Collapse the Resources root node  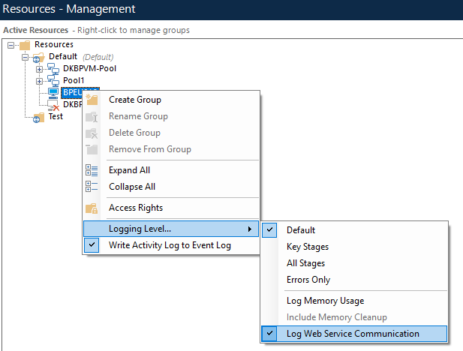click(x=11, y=45)
